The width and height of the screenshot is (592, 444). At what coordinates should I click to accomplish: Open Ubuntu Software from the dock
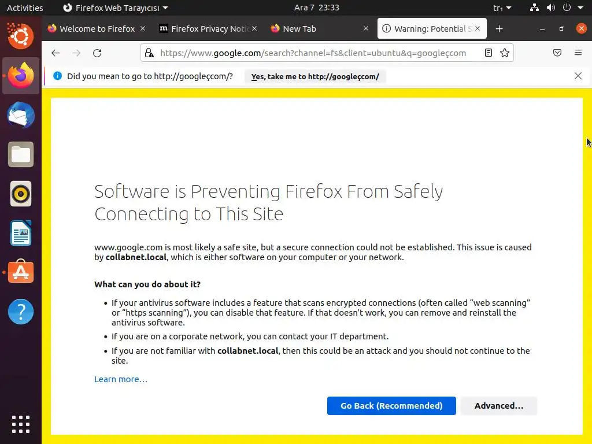(x=21, y=273)
